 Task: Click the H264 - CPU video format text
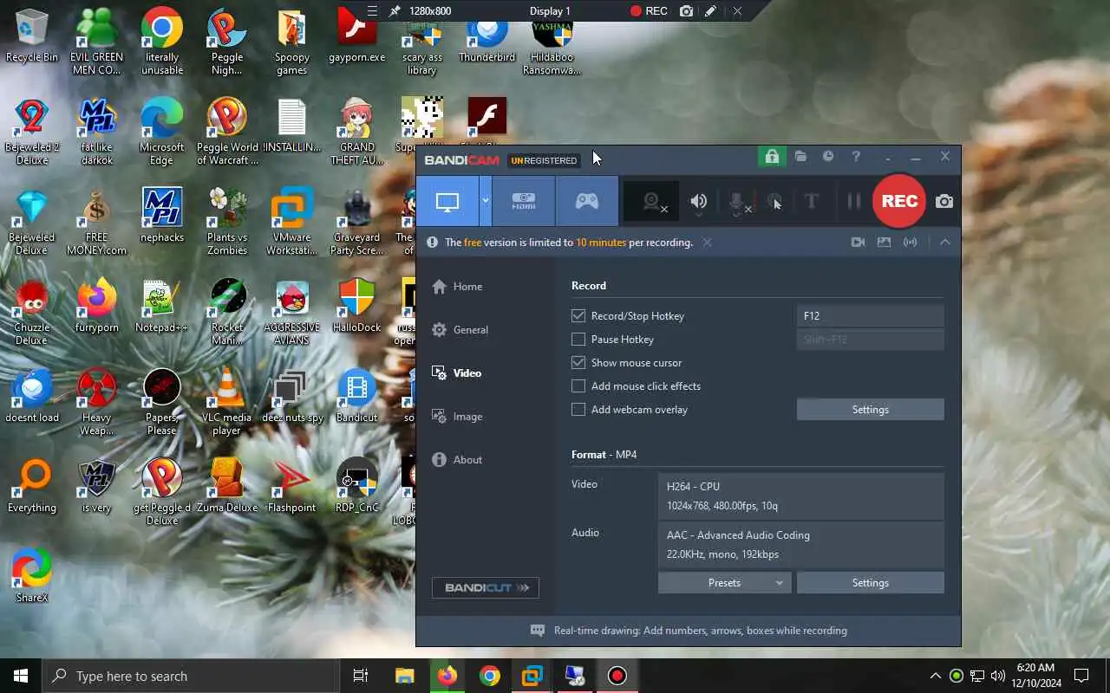693,487
